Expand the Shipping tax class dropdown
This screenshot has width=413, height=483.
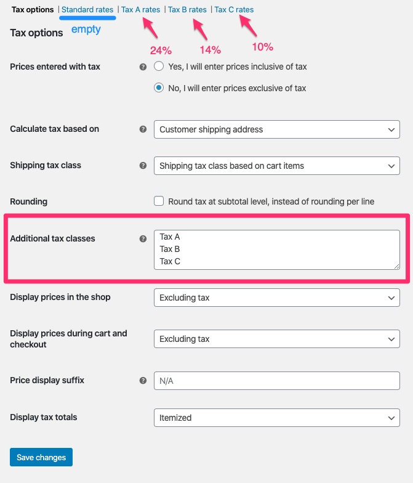click(276, 166)
